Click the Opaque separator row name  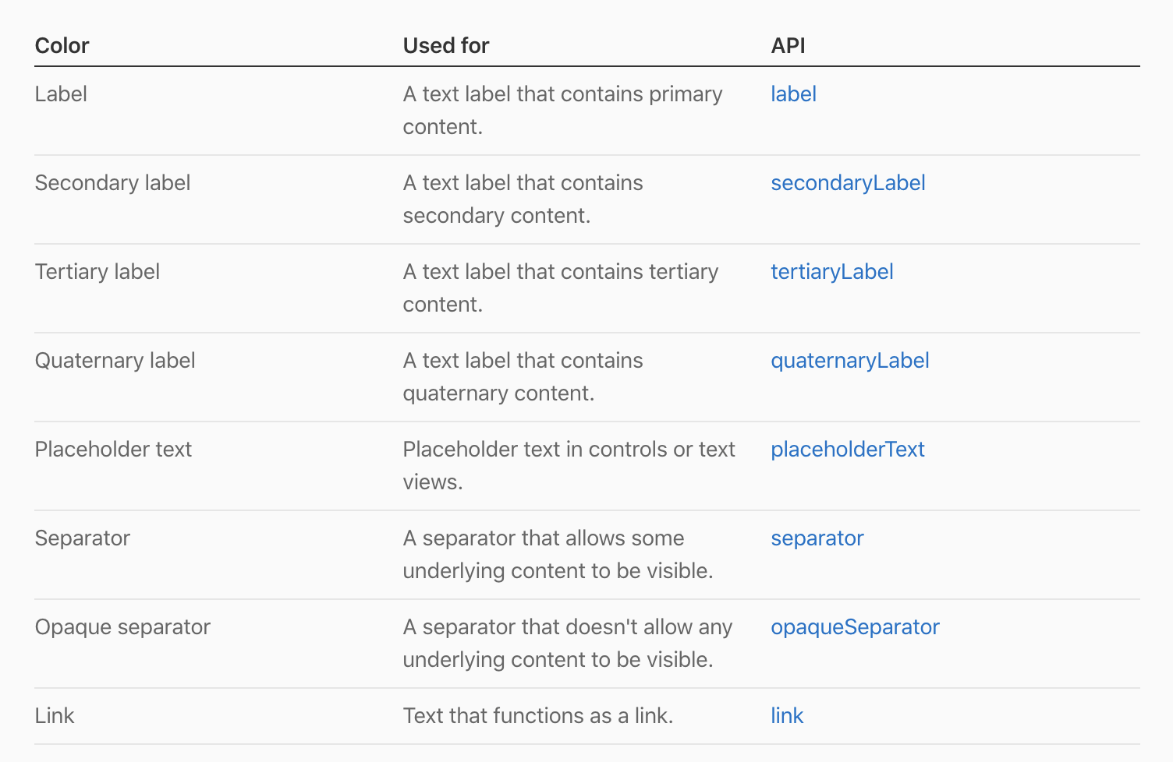tap(122, 627)
